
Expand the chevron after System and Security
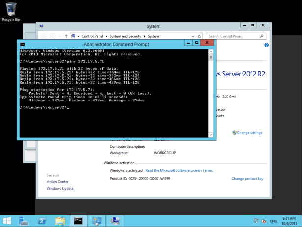click(x=145, y=36)
